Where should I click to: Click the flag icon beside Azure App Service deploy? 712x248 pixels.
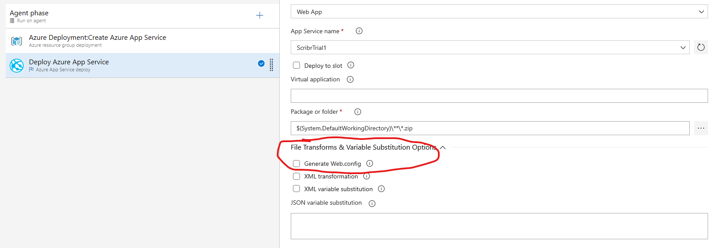32,70
